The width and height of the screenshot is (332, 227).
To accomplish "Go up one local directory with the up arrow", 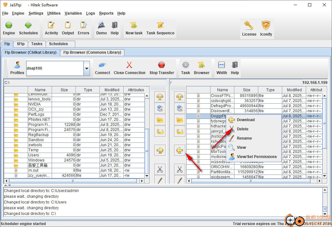I will 160,97.
